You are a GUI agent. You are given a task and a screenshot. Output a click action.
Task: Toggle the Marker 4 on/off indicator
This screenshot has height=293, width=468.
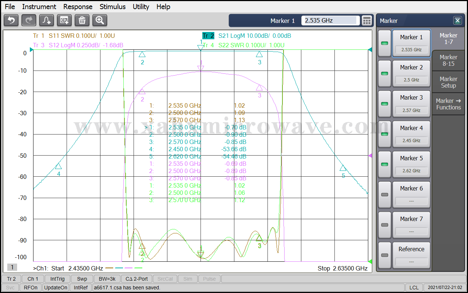pos(384,134)
